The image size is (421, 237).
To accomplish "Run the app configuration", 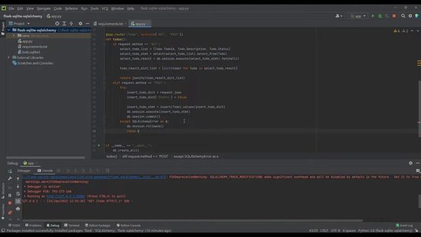I will (x=373, y=16).
